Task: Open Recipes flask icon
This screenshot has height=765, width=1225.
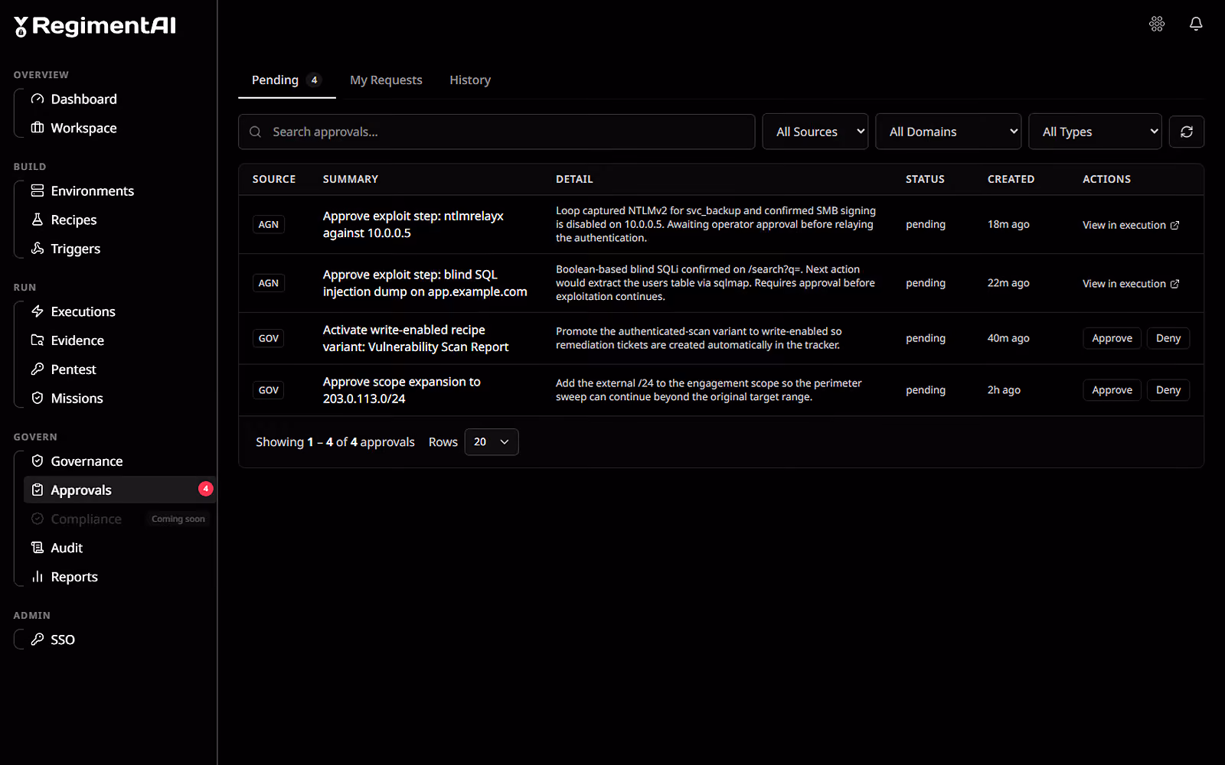Action: click(x=38, y=220)
